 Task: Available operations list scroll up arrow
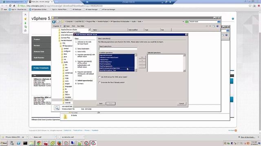pyautogui.click(x=136, y=55)
